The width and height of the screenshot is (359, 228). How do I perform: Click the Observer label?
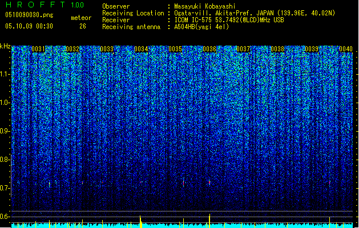pyautogui.click(x=116, y=6)
